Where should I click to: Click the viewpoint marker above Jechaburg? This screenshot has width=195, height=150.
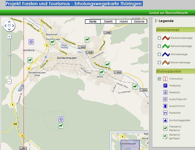(x=31, y=42)
